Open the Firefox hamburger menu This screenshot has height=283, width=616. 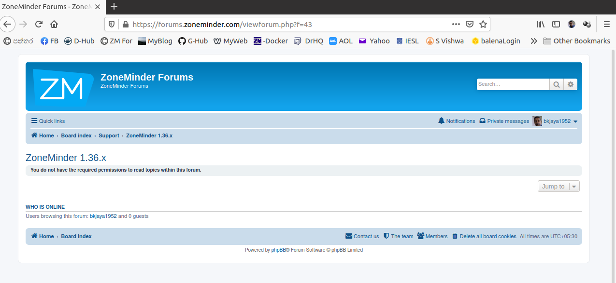[x=606, y=24]
